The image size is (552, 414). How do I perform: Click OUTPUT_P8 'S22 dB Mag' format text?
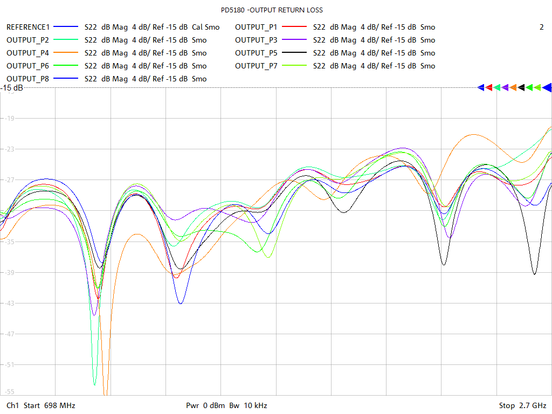pos(106,79)
